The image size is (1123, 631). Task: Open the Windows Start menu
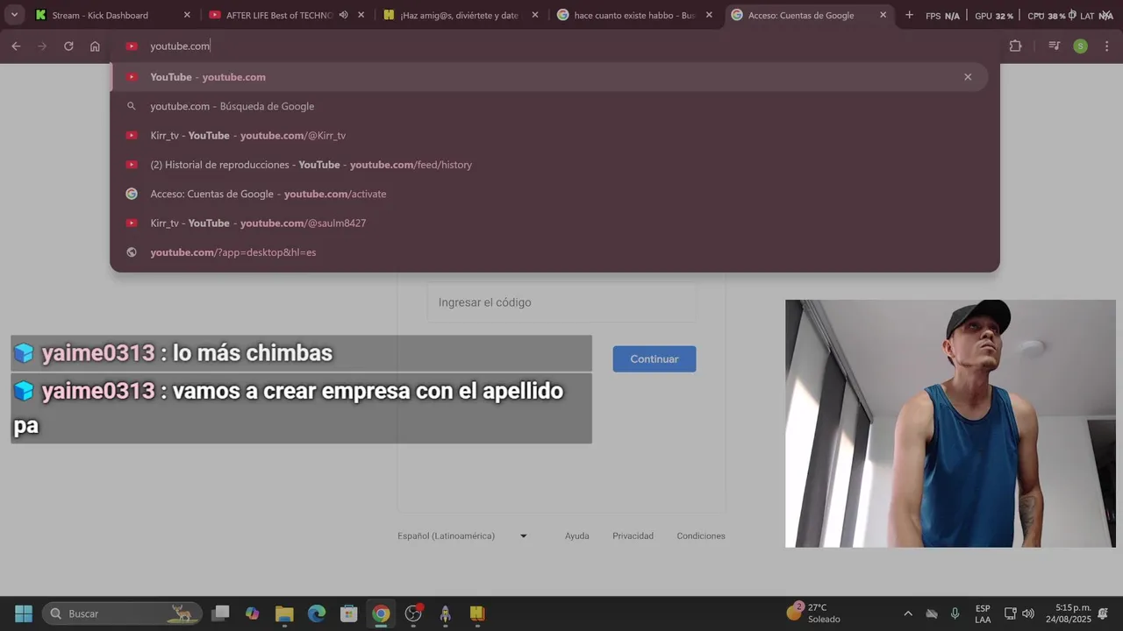pyautogui.click(x=24, y=613)
